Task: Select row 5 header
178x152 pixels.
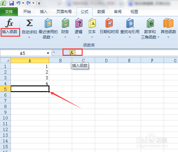Action: click(5, 89)
